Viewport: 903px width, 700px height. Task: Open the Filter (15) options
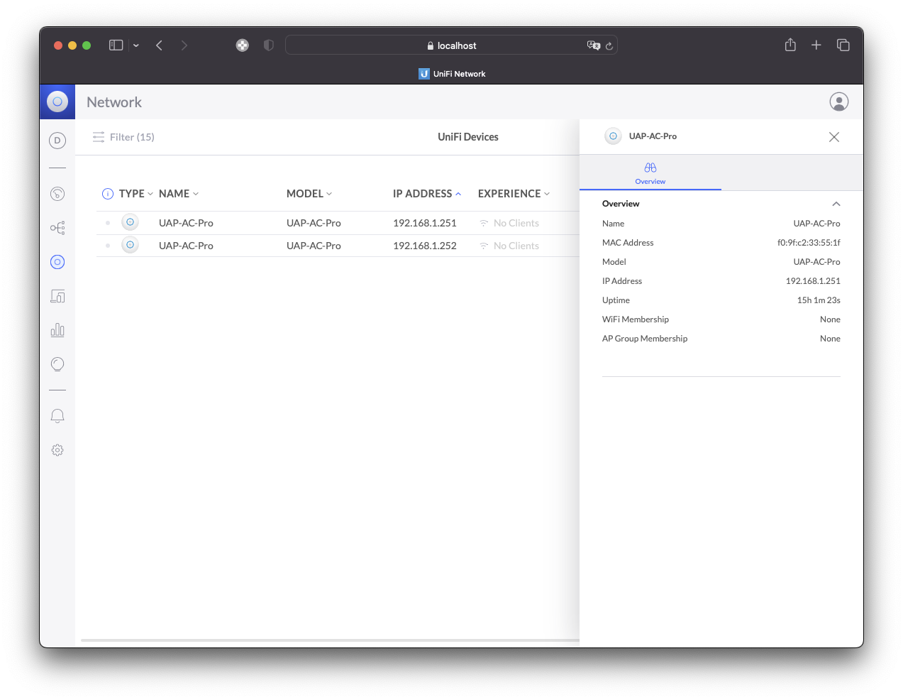[x=123, y=137]
